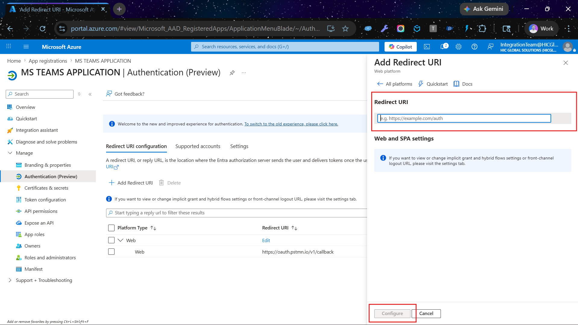578x325 pixels.
Task: Open the Azure portal waffle menu
Action: click(x=9, y=46)
